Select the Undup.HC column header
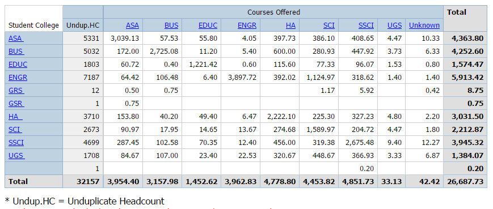Viewport: 493px width, 209px height. tap(83, 25)
